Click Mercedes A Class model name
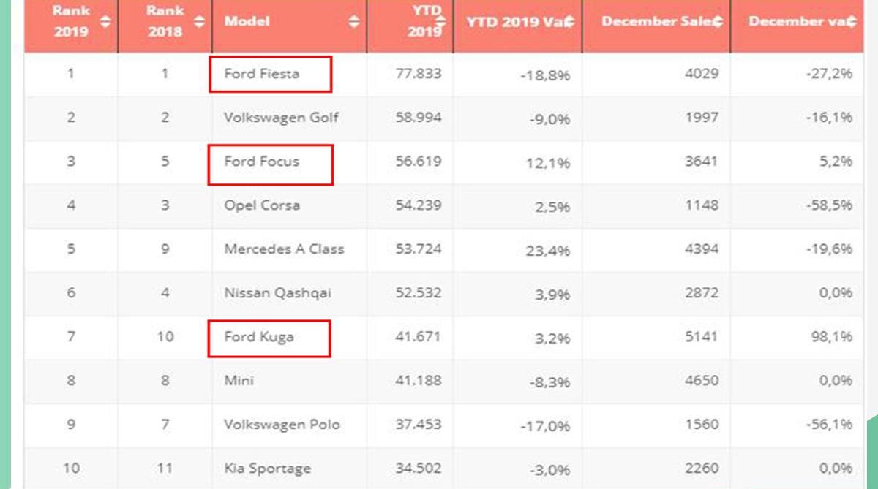 pyautogui.click(x=284, y=249)
